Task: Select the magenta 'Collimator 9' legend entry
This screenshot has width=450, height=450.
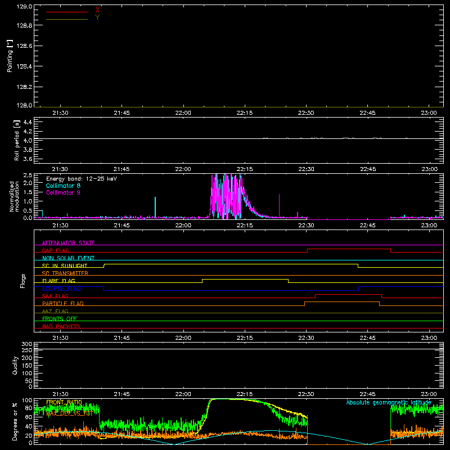Action: [x=63, y=192]
